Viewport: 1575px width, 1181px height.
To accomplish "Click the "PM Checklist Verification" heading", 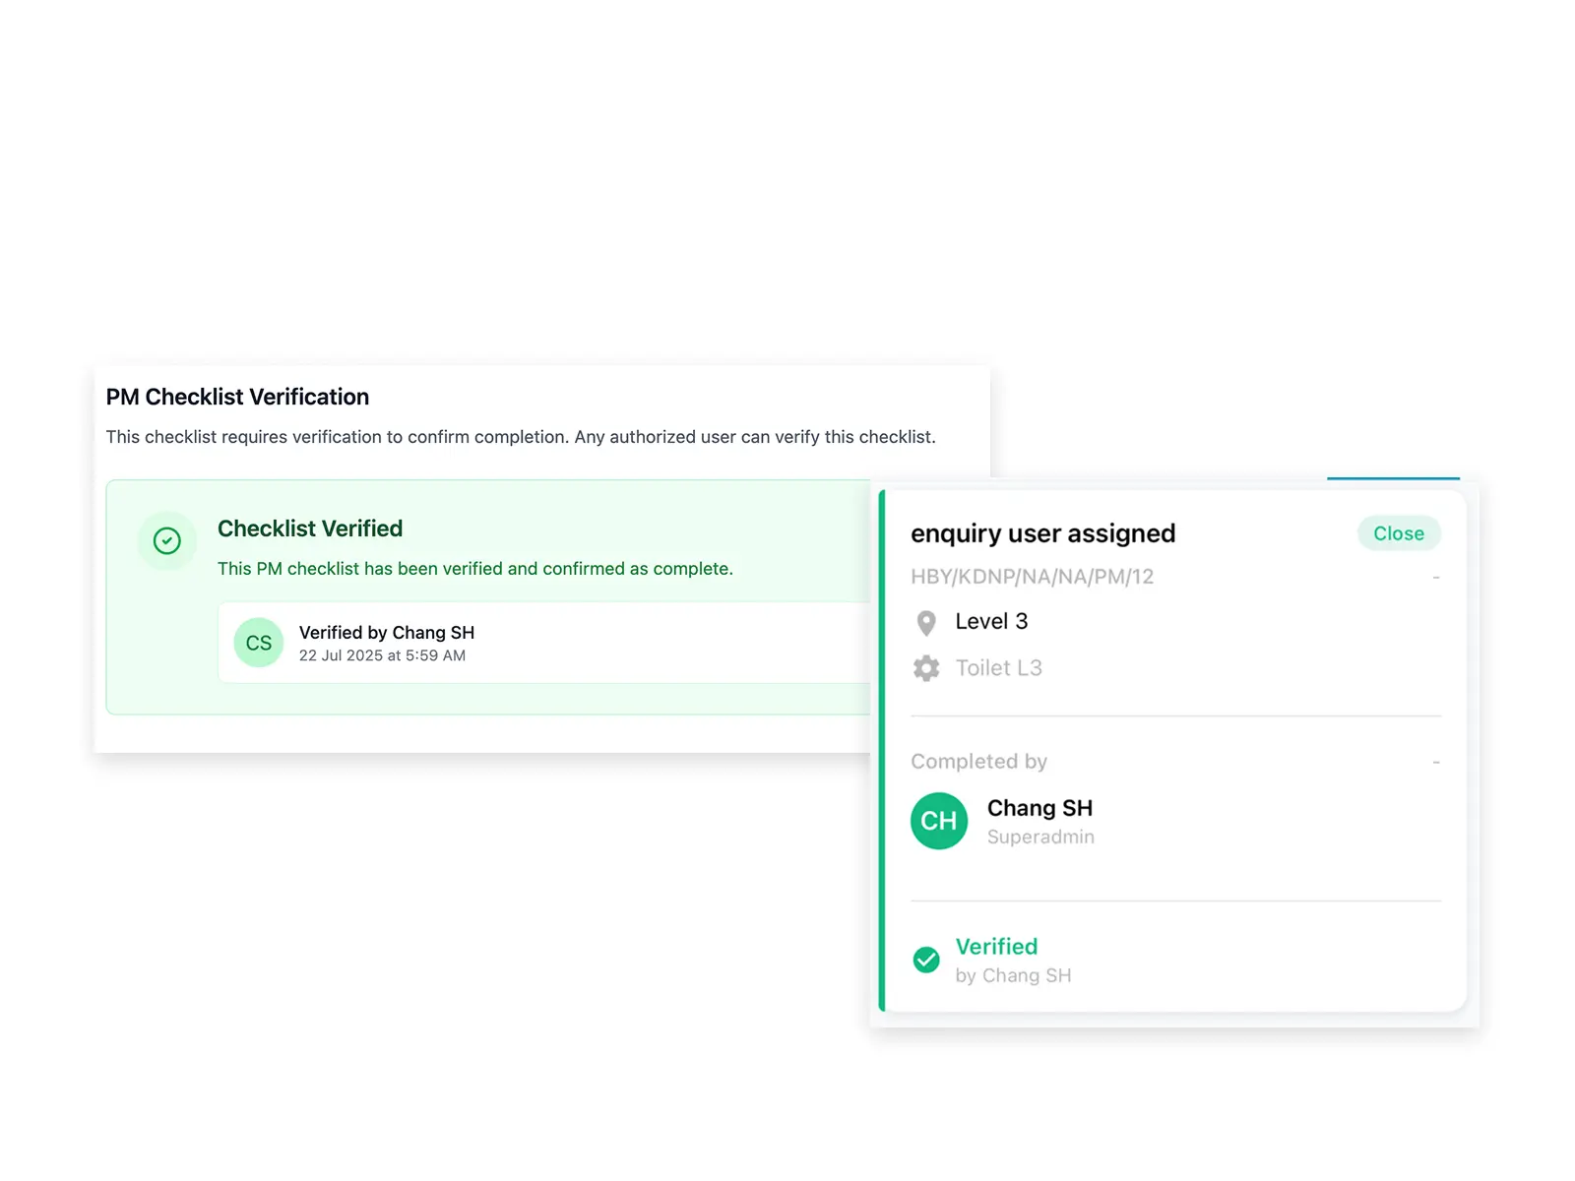I will pyautogui.click(x=237, y=397).
